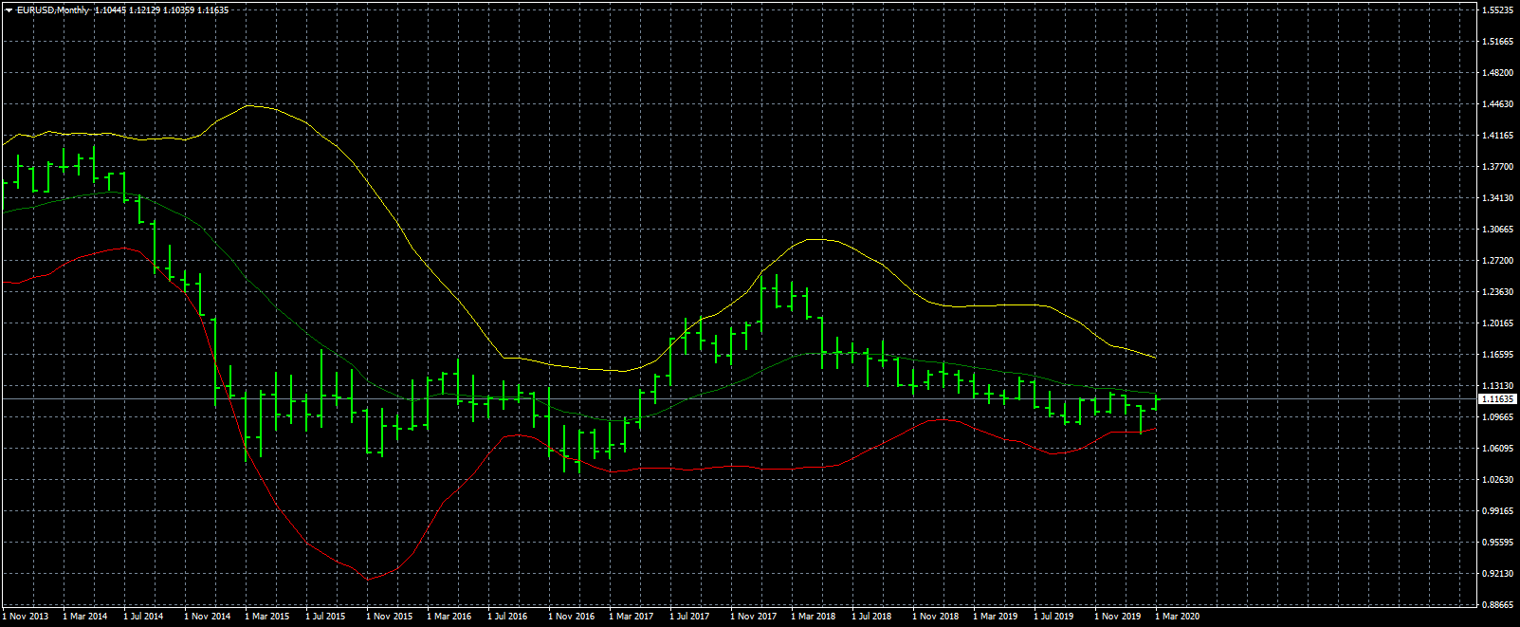Click the 1.23630 price axis label

coord(1499,292)
